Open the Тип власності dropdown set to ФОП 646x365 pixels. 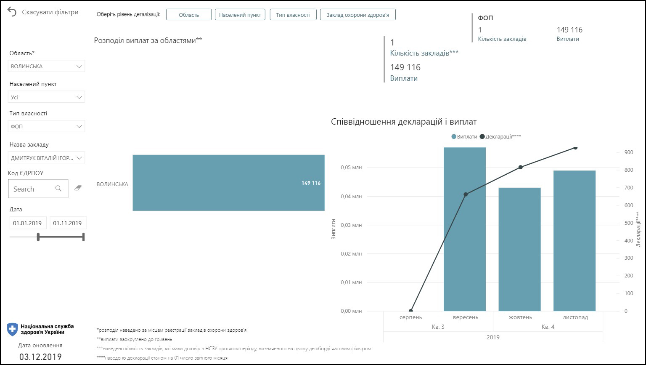click(47, 126)
